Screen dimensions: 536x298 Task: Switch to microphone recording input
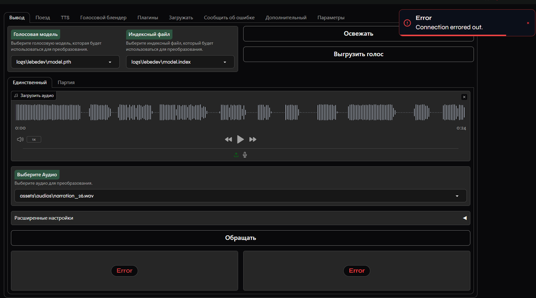coord(245,155)
